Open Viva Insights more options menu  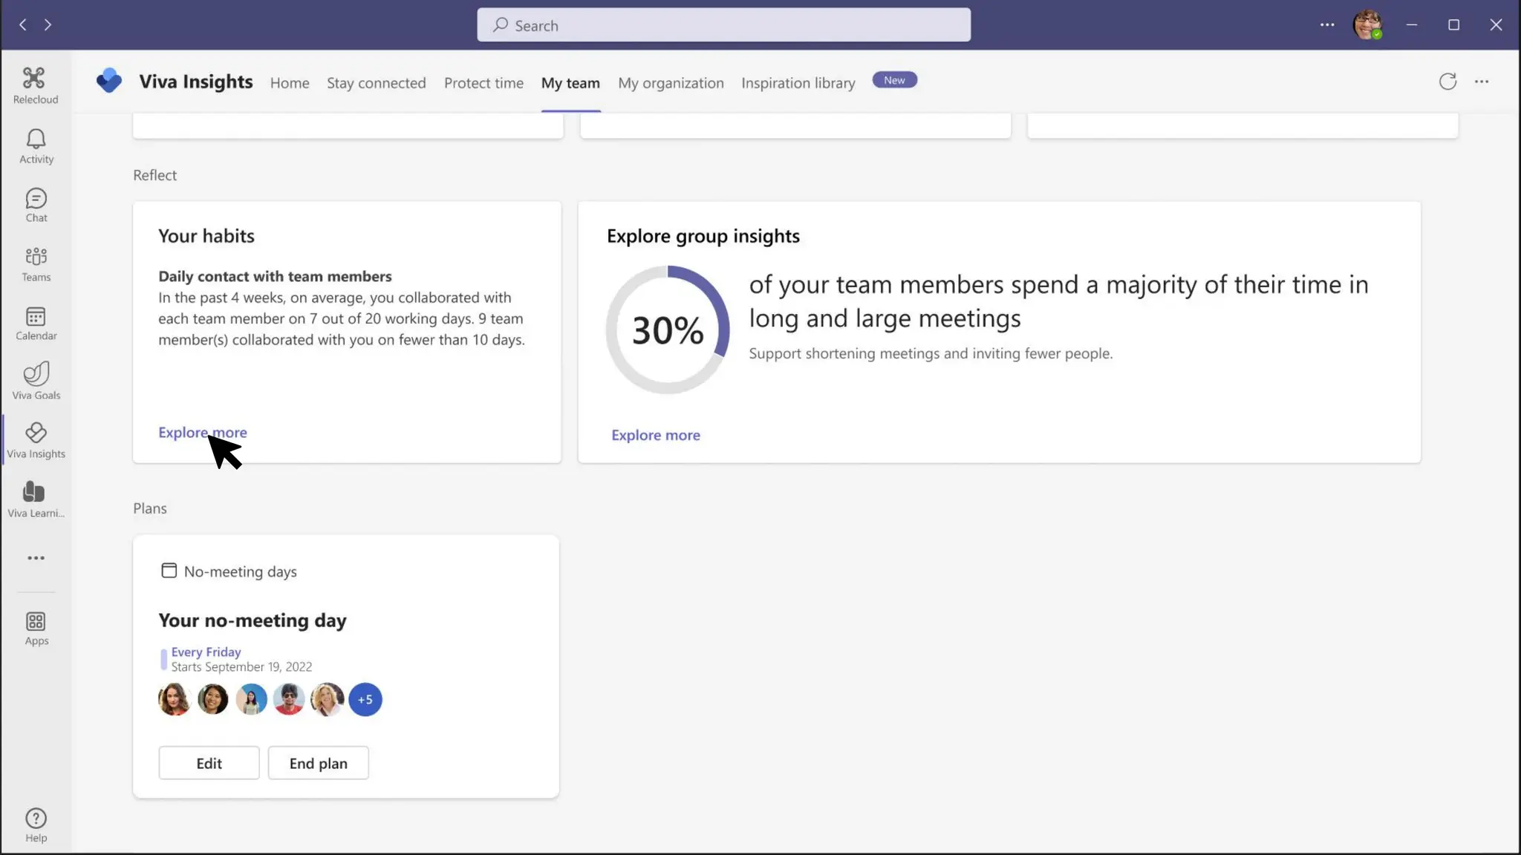pos(1482,82)
